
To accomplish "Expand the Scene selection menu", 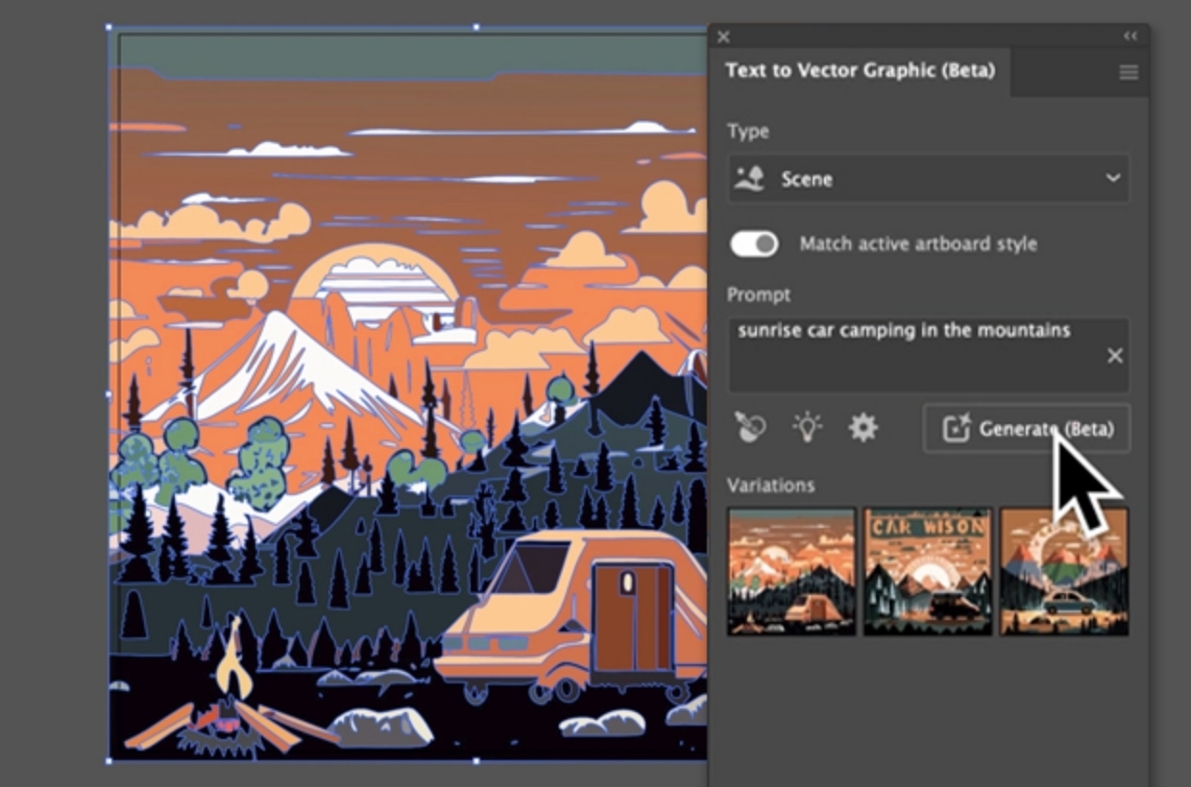I will coord(928,178).
